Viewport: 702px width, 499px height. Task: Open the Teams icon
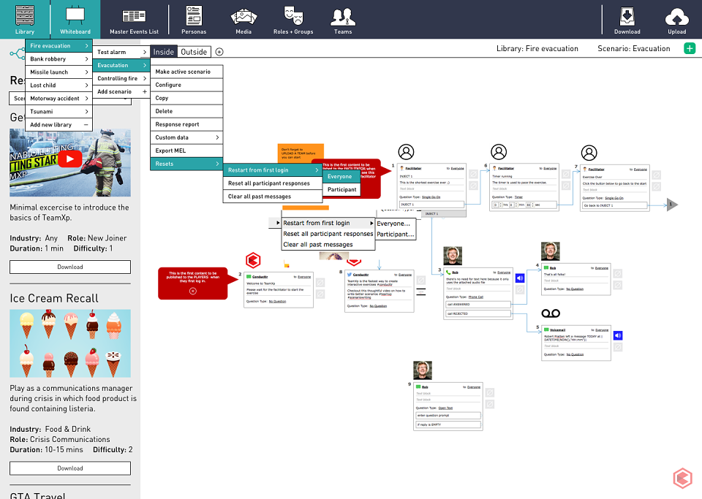342,17
